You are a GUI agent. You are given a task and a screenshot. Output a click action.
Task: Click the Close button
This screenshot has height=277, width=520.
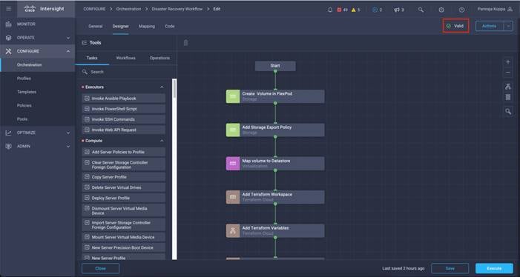click(x=100, y=268)
